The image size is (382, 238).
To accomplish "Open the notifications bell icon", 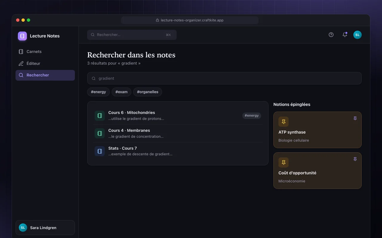I will tap(345, 35).
